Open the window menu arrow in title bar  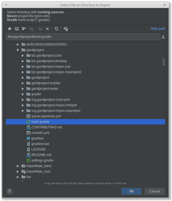6,5
